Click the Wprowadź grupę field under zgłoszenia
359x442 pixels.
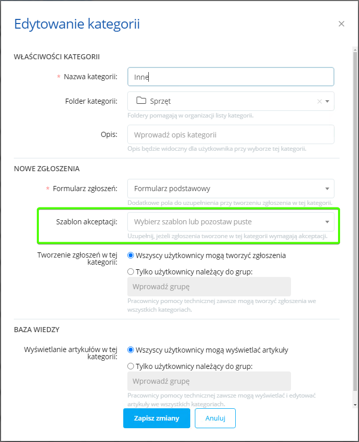tap(209, 287)
